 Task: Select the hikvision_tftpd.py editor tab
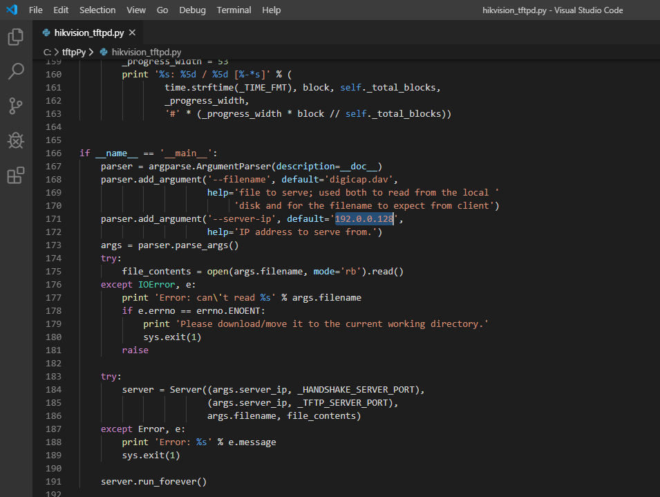89,32
